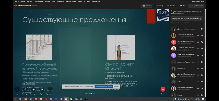Open Мой Мир in the top bar
The image size is (219, 101).
pos(29,1)
